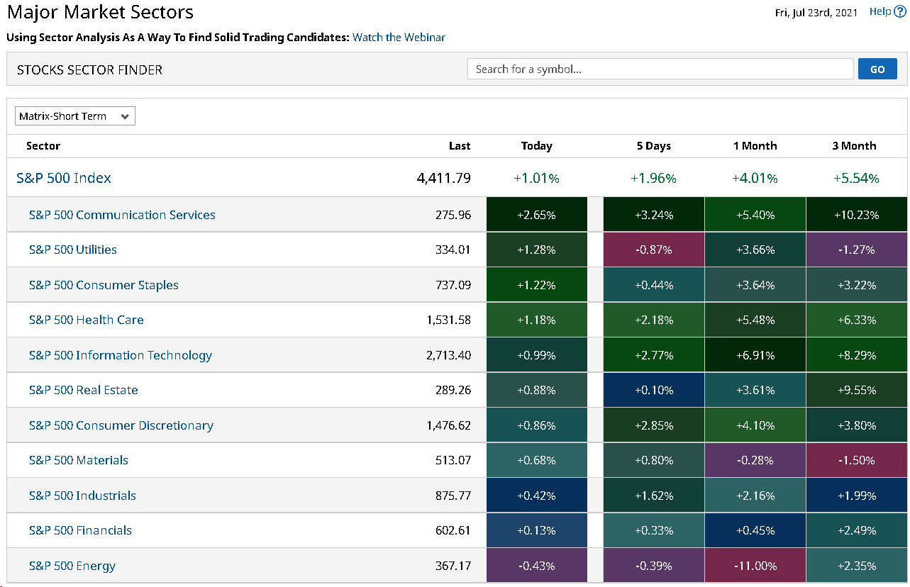Open S&P 500 Consumer Discretionary sector

pos(121,425)
